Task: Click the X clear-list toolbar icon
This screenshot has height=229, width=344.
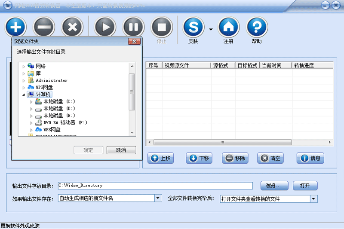Action: tap(72, 27)
